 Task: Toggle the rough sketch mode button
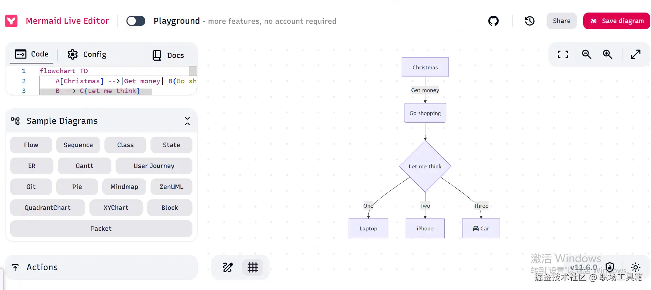(228, 267)
